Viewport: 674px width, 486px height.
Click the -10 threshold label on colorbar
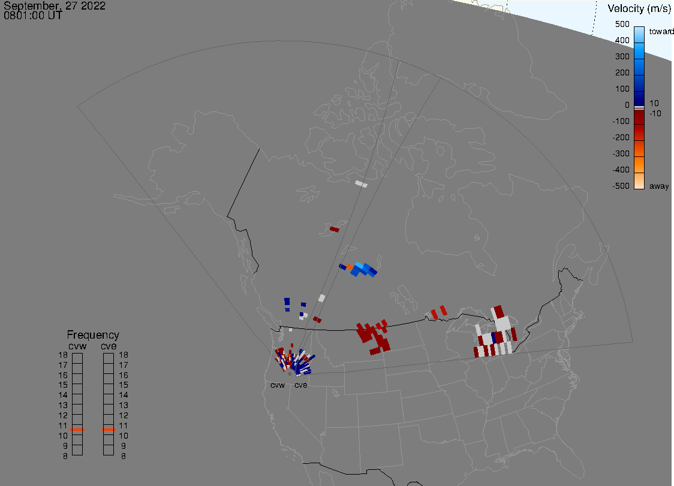[x=655, y=113]
